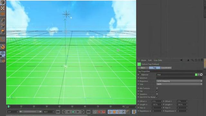Toggle the Snap magnet icon

pos(3,46)
